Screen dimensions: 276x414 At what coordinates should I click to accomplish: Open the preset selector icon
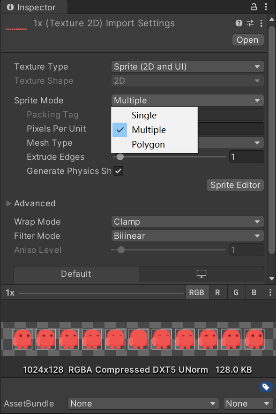tap(250, 23)
